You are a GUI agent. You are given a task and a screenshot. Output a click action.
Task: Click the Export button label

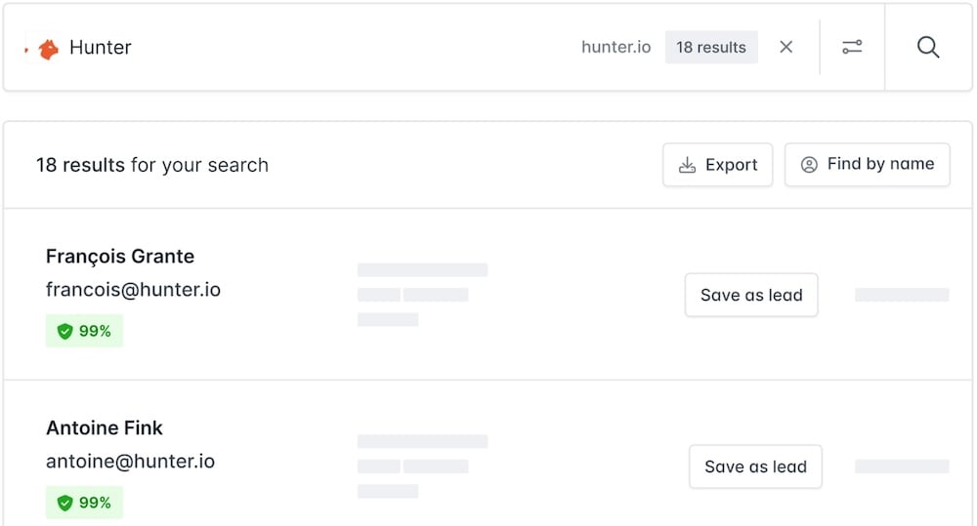click(x=732, y=165)
